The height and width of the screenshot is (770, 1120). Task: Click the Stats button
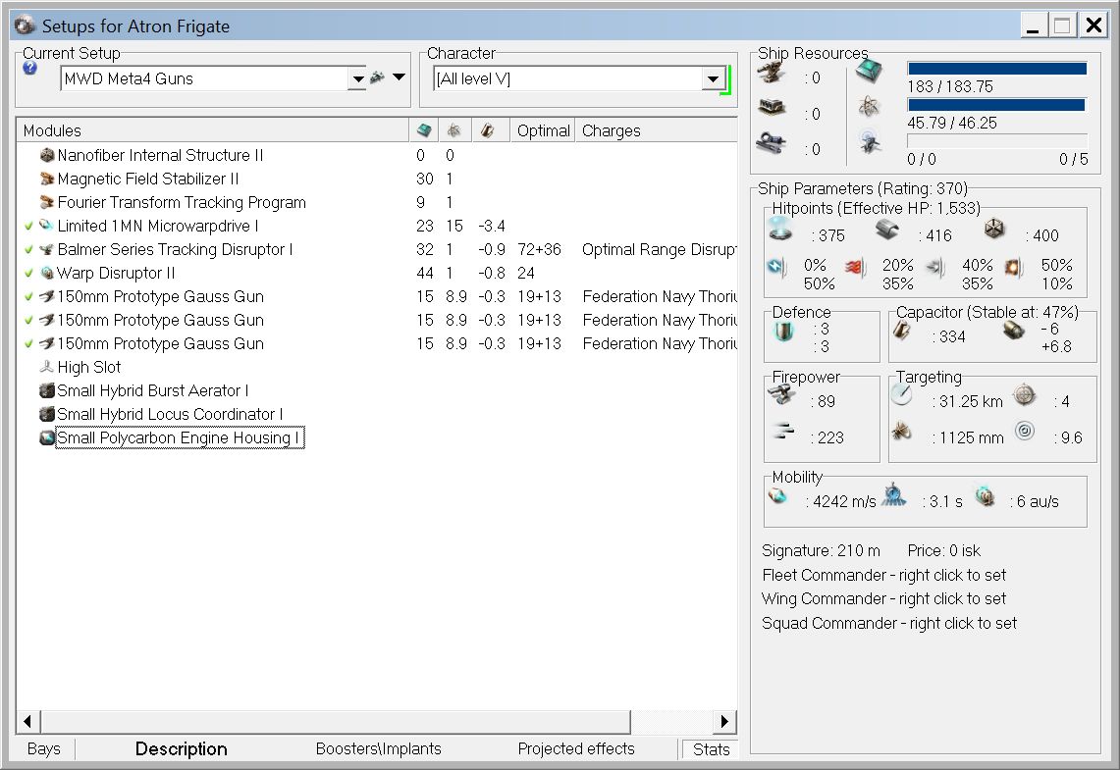(711, 749)
